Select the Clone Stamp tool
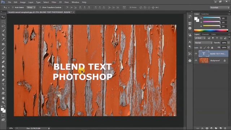The image size is (231, 130). [3, 53]
